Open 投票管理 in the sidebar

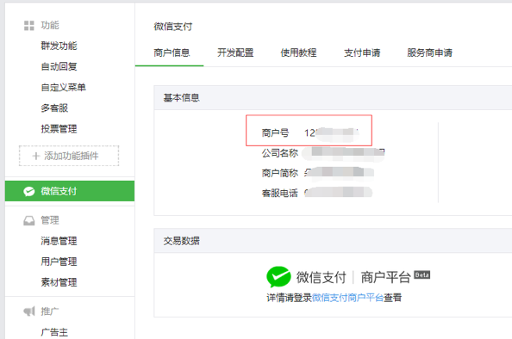click(59, 129)
